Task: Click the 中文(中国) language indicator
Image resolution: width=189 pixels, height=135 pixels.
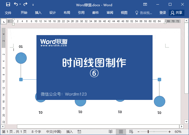Action: coord(54,132)
